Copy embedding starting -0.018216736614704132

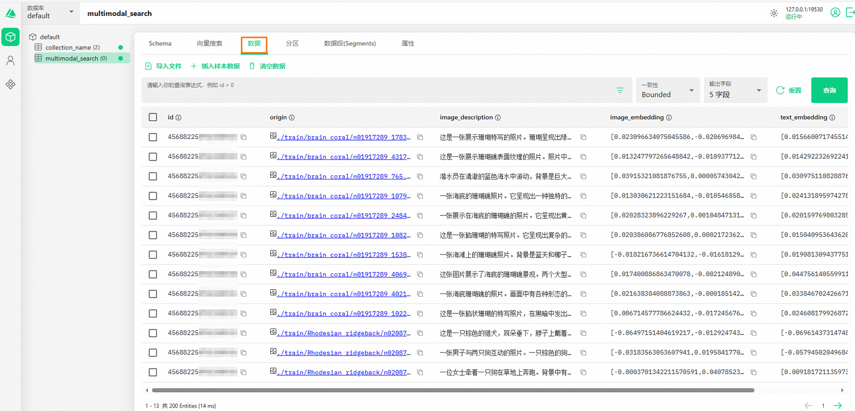click(754, 255)
